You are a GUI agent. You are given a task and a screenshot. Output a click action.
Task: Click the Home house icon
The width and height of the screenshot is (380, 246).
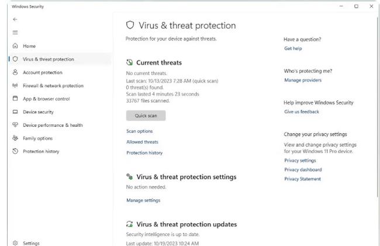15,46
